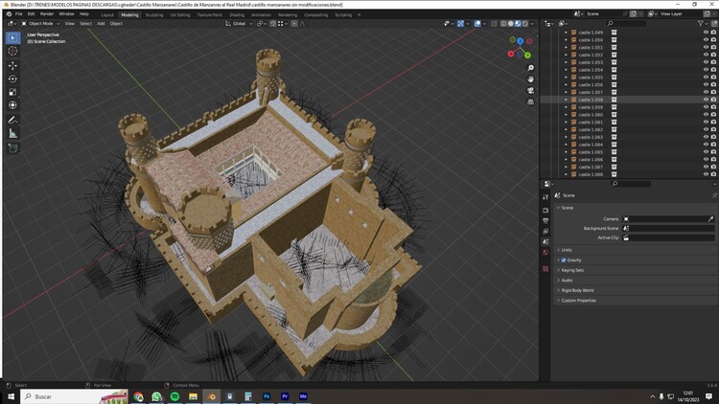Viewport: 719px width, 404px height.
Task: Hide castle 1.049 in viewport
Action: 706,32
